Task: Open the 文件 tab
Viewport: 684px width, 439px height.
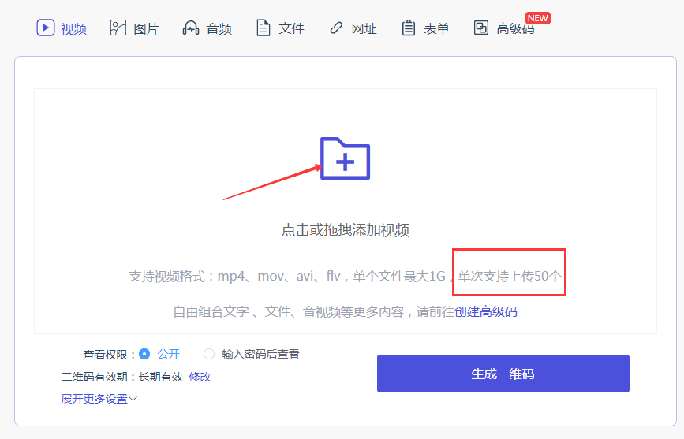Action: [279, 28]
